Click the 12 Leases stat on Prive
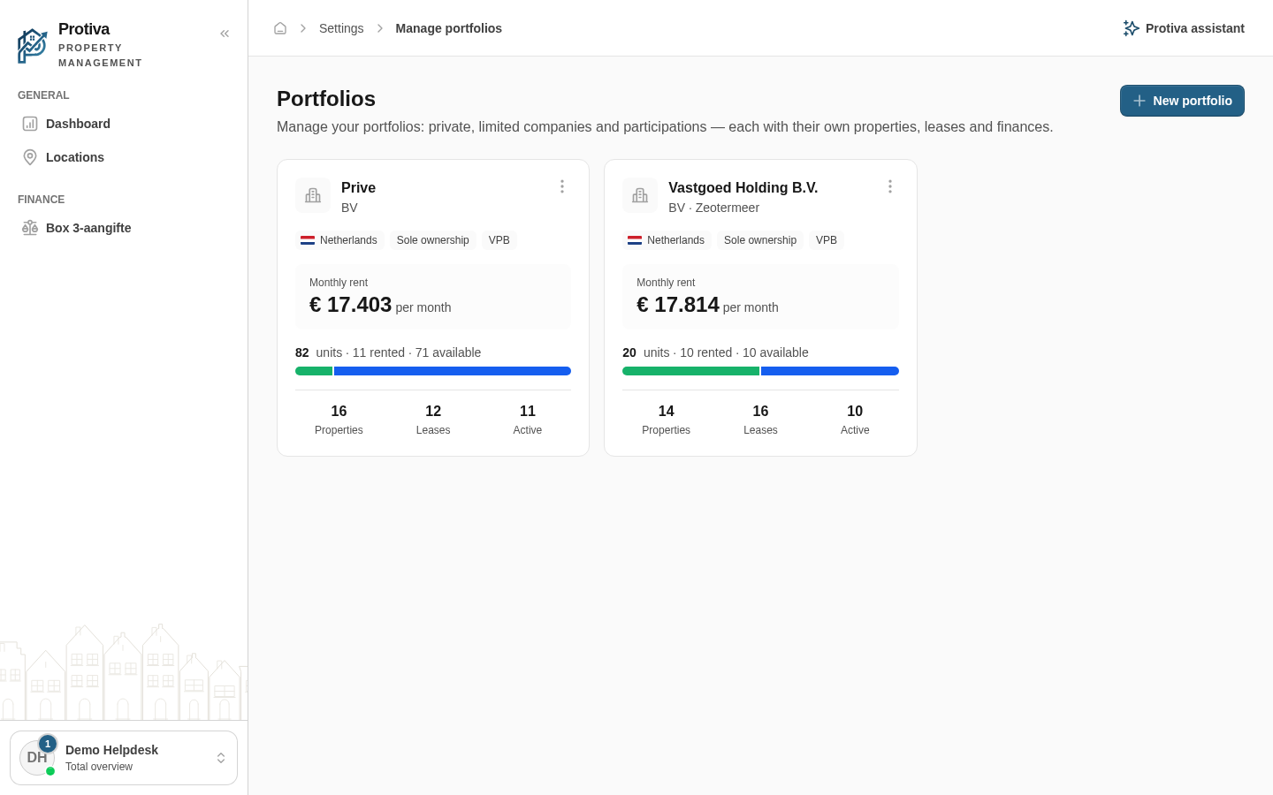1273x795 pixels. 433,420
